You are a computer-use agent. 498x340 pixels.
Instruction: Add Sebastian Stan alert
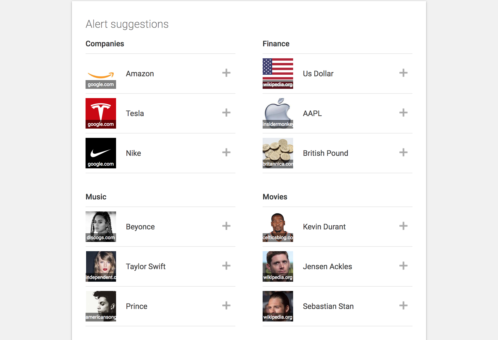click(403, 306)
